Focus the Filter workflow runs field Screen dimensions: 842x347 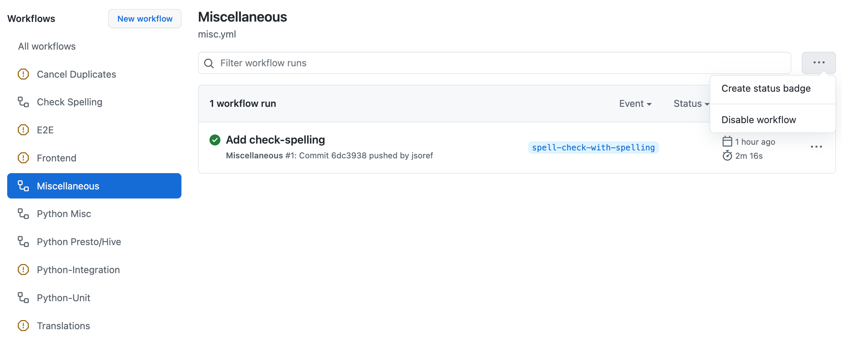pos(494,63)
